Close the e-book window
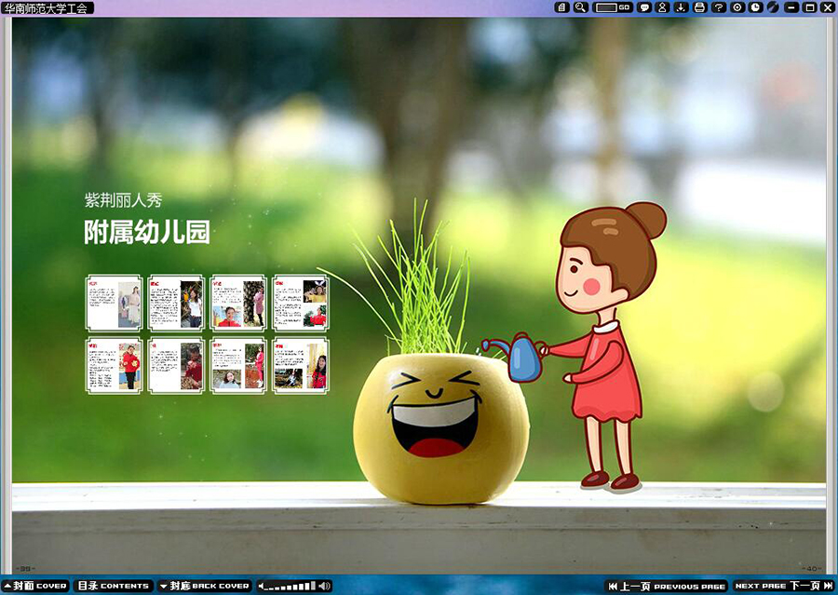 (828, 7)
